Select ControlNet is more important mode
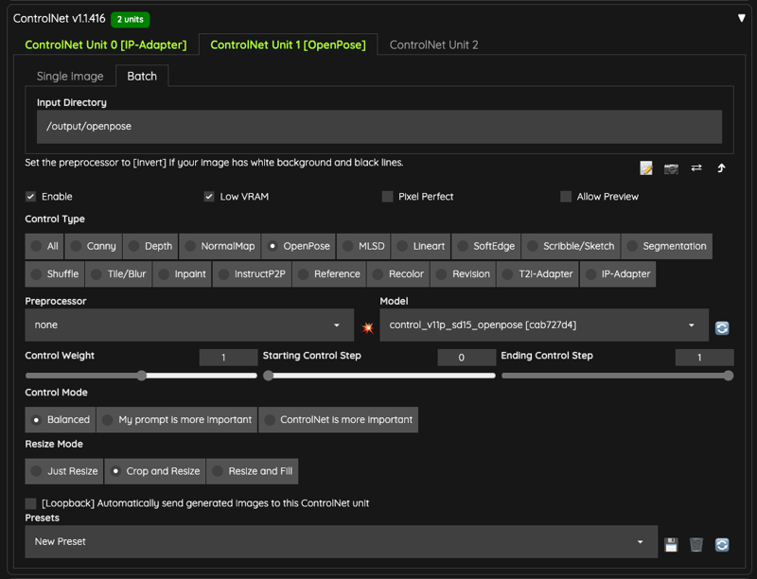757x579 pixels. click(x=339, y=420)
